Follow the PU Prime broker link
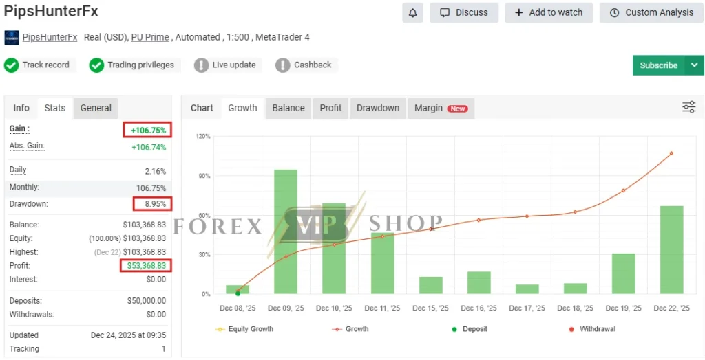Screen dimensions: 705x360 coord(150,37)
